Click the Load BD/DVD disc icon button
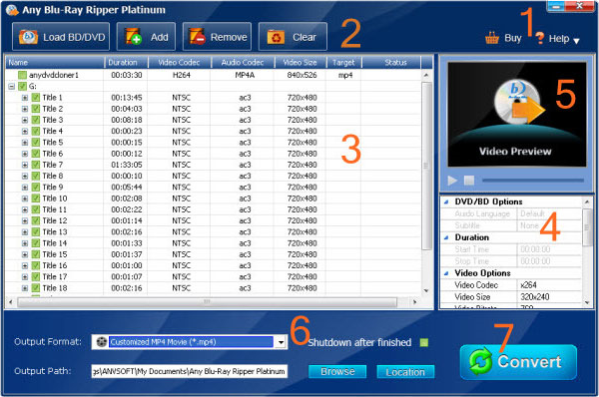 click(28, 37)
